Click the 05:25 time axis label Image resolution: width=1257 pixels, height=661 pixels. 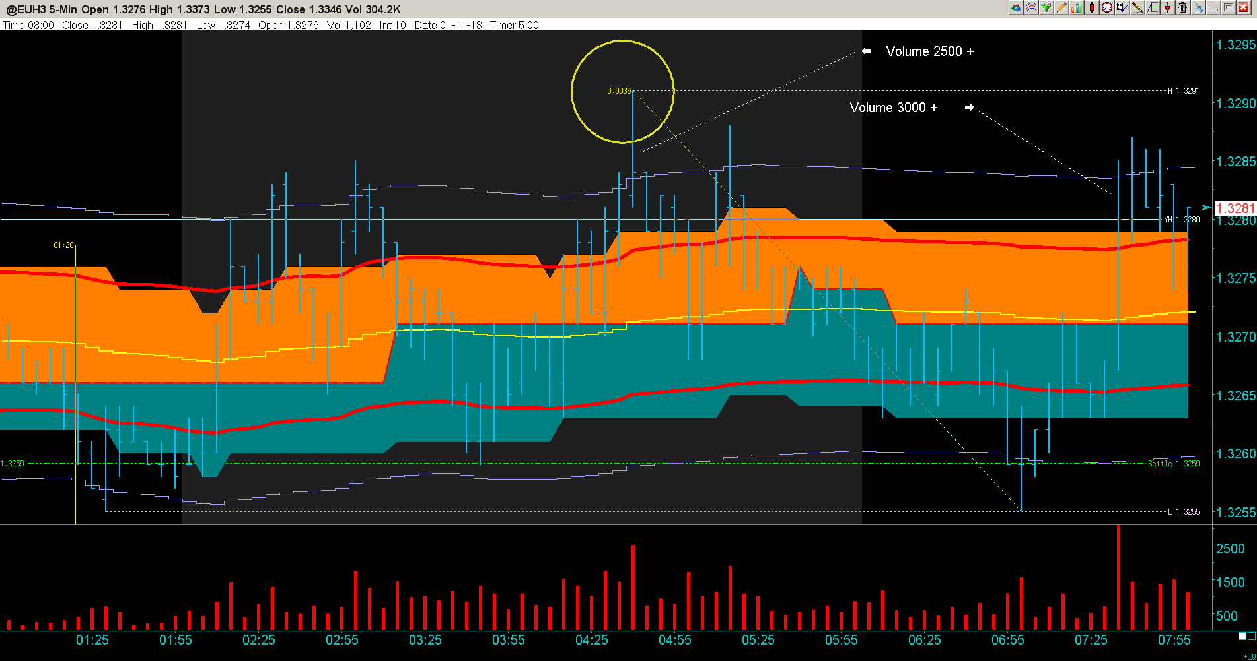758,640
